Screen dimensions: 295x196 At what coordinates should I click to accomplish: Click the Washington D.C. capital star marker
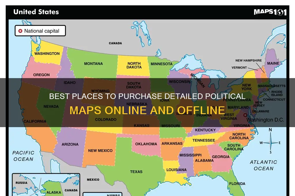tap(245, 115)
